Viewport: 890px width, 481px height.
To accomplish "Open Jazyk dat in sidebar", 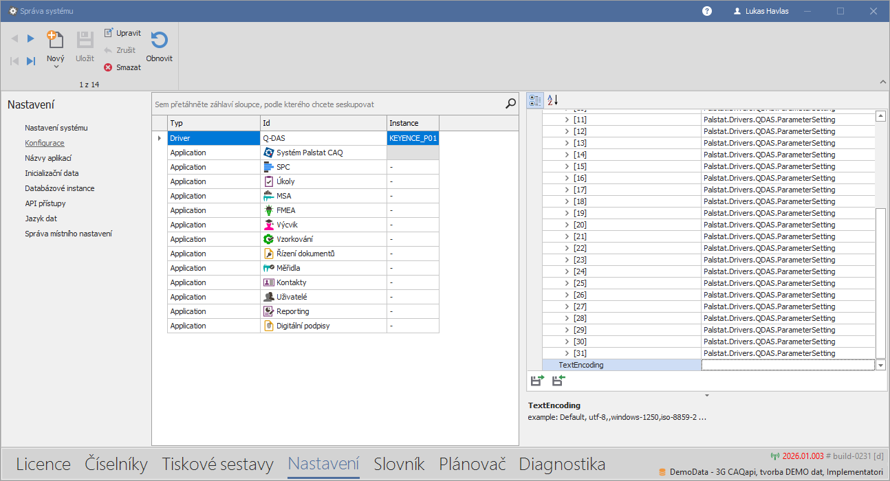I will tap(41, 219).
